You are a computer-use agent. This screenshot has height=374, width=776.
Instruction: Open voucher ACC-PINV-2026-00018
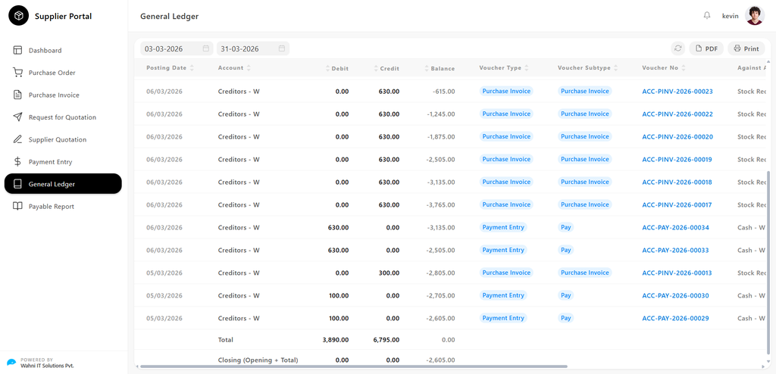point(677,182)
